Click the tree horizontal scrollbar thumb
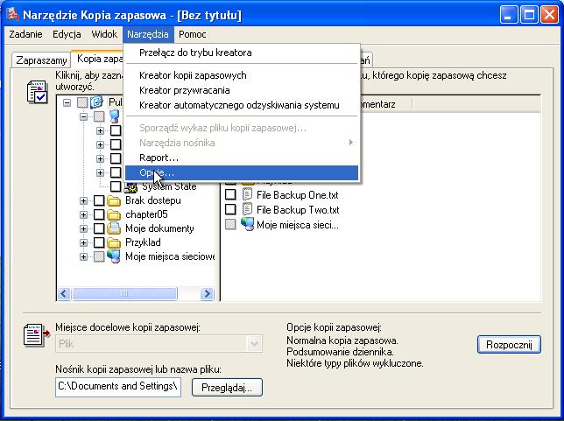Viewport: 564px width, 421px height. click(124, 294)
